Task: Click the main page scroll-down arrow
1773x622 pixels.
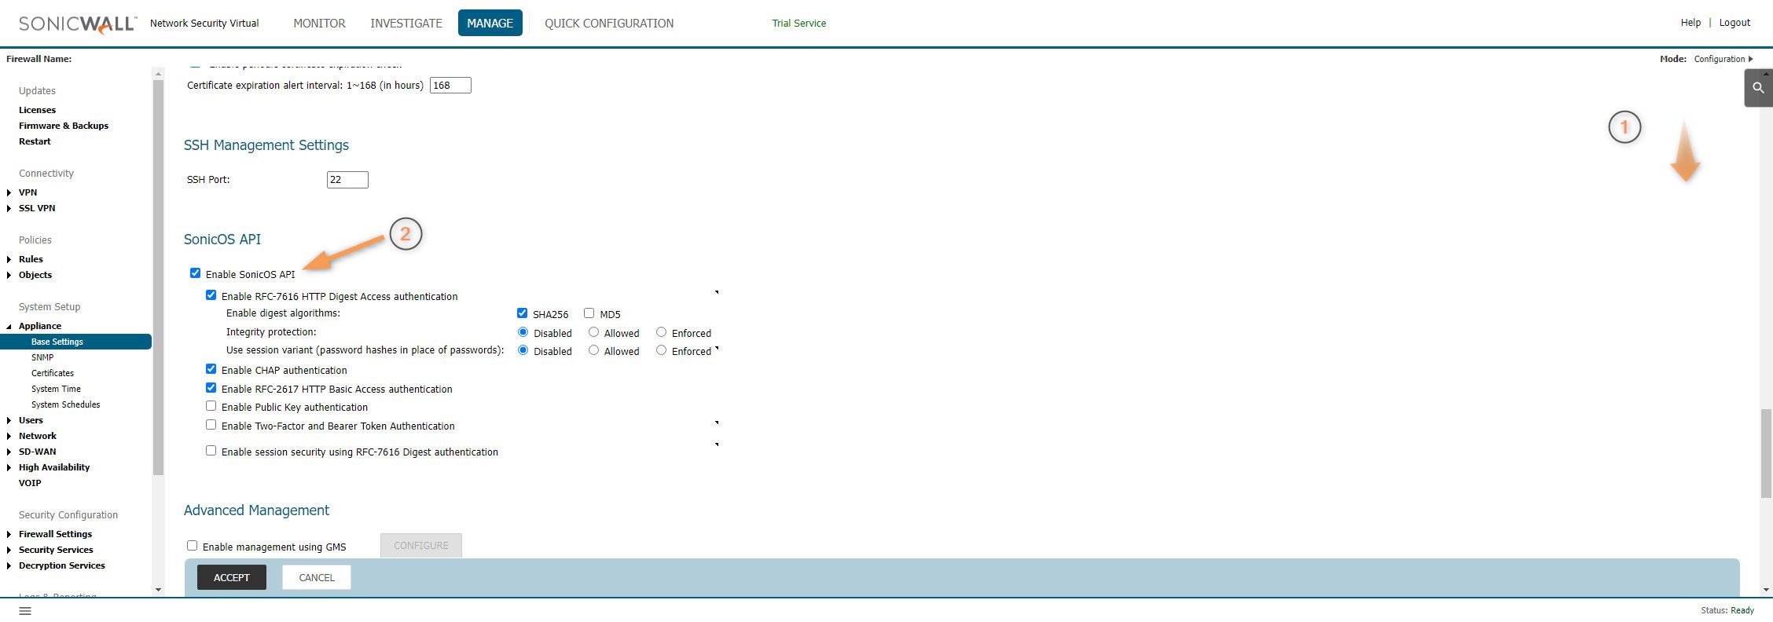Action: (x=1767, y=589)
